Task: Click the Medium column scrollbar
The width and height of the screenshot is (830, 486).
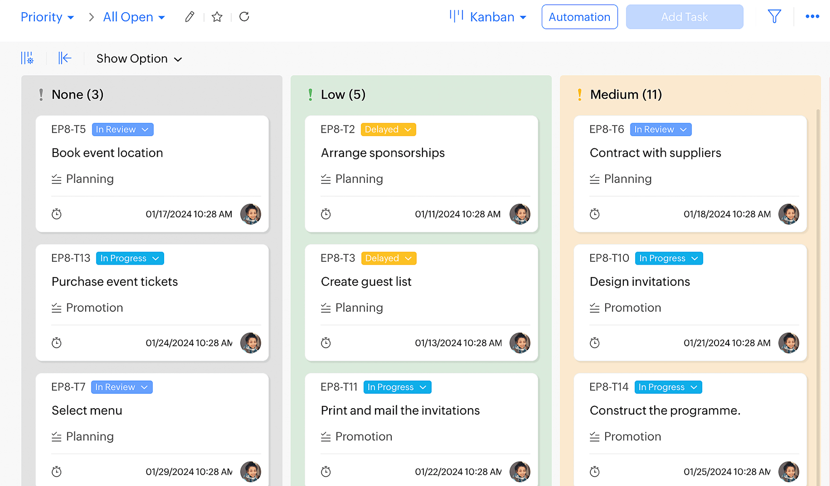Action: (x=818, y=236)
